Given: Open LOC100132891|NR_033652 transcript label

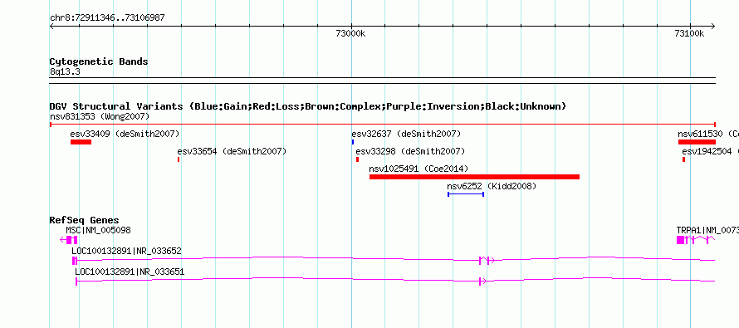Looking at the screenshot, I should pyautogui.click(x=126, y=251).
